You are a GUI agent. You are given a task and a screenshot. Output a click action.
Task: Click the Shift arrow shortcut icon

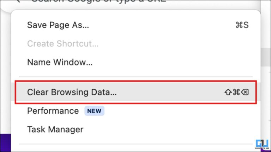pyautogui.click(x=228, y=92)
